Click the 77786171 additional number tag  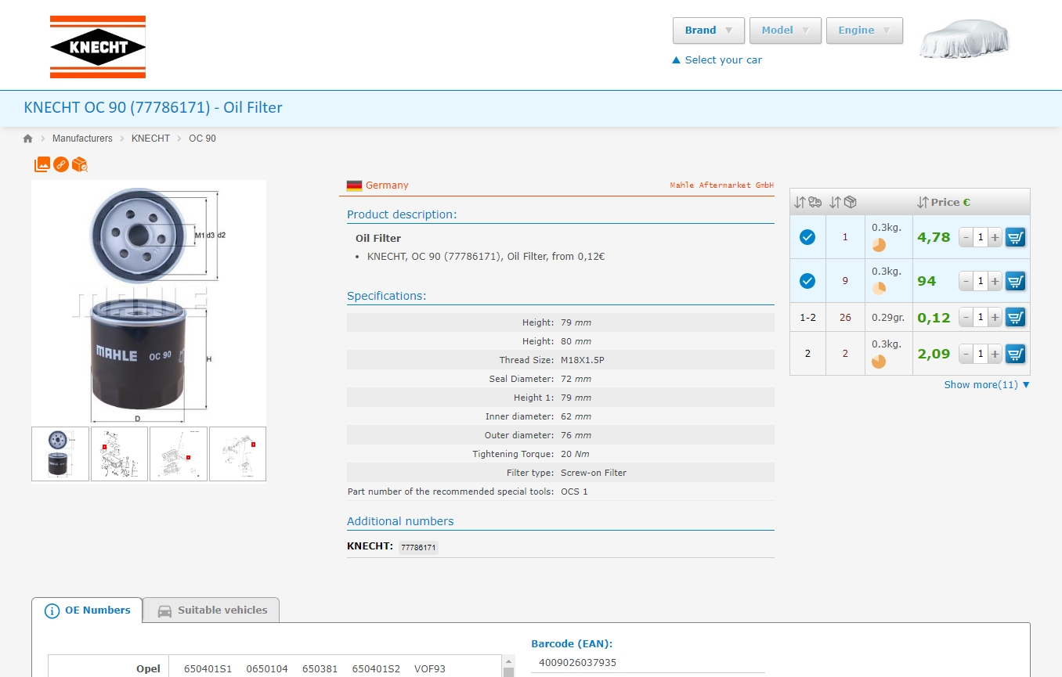click(x=419, y=548)
